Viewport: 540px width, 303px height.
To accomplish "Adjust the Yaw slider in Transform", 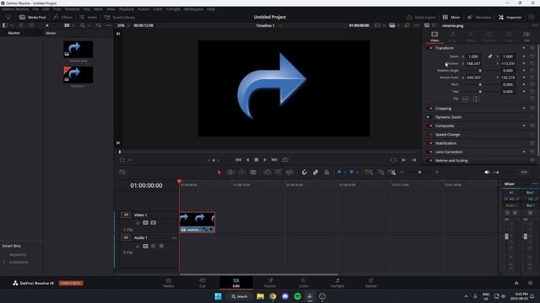I will point(480,92).
